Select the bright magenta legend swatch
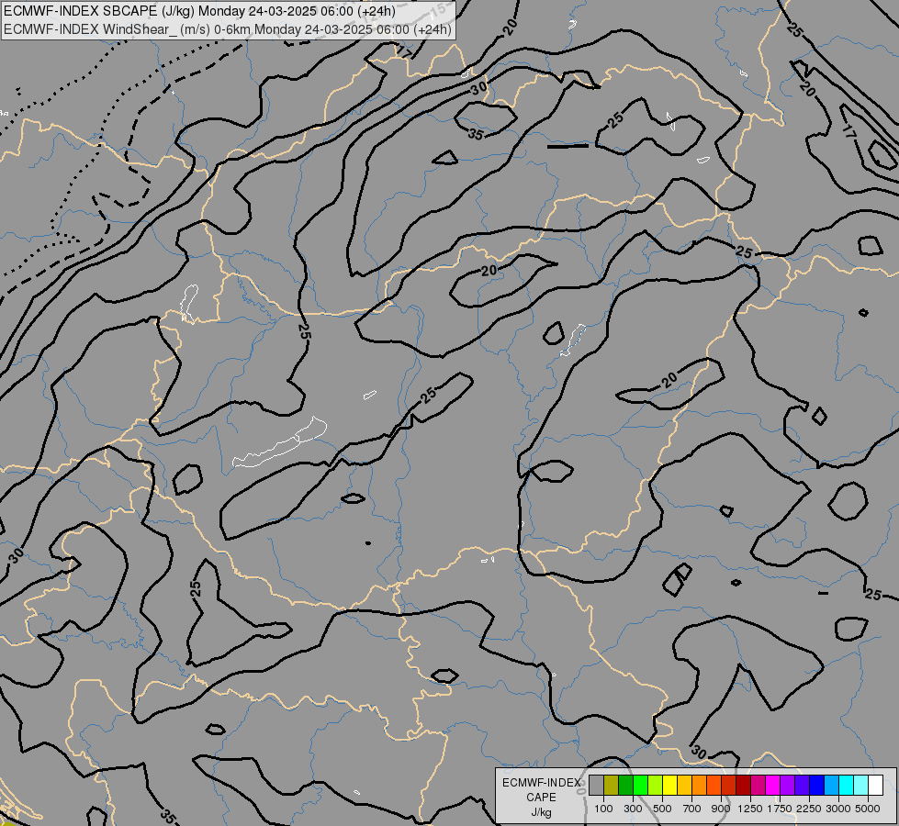899x826 pixels. 773,785
